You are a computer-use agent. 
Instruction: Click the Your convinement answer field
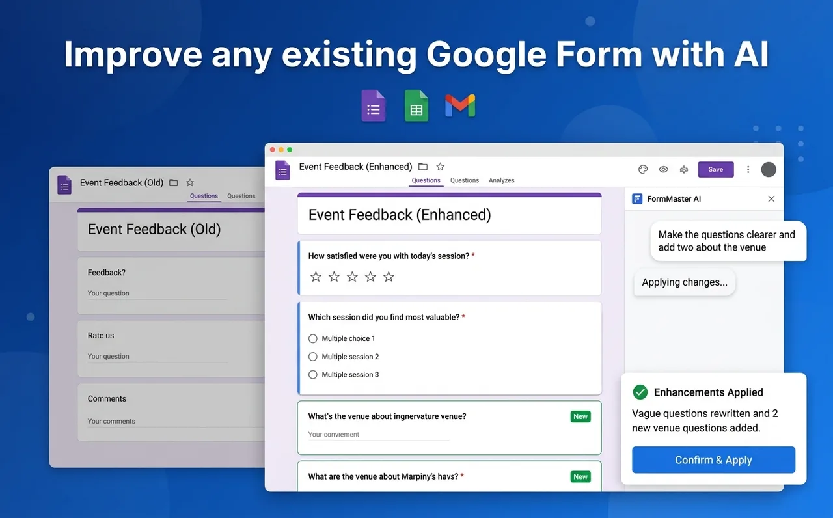click(x=379, y=435)
